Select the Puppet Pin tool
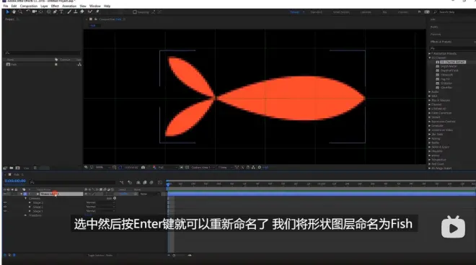Viewport: 476px width, 265px height. pyautogui.click(x=97, y=12)
